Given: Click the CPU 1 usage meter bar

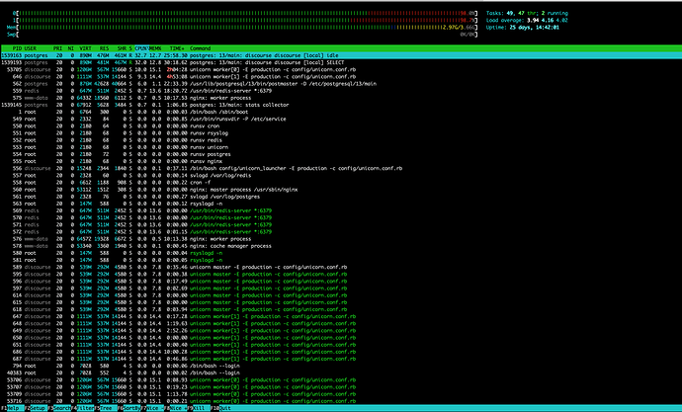Looking at the screenshot, I should [x=245, y=20].
